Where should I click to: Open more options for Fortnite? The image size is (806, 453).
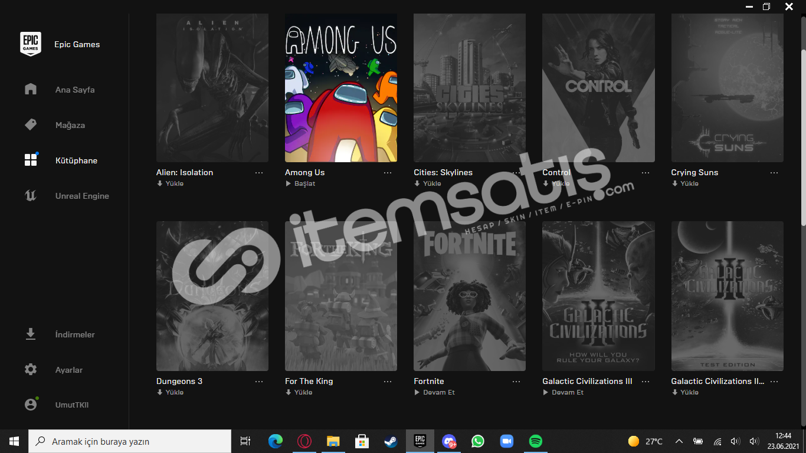pyautogui.click(x=516, y=381)
